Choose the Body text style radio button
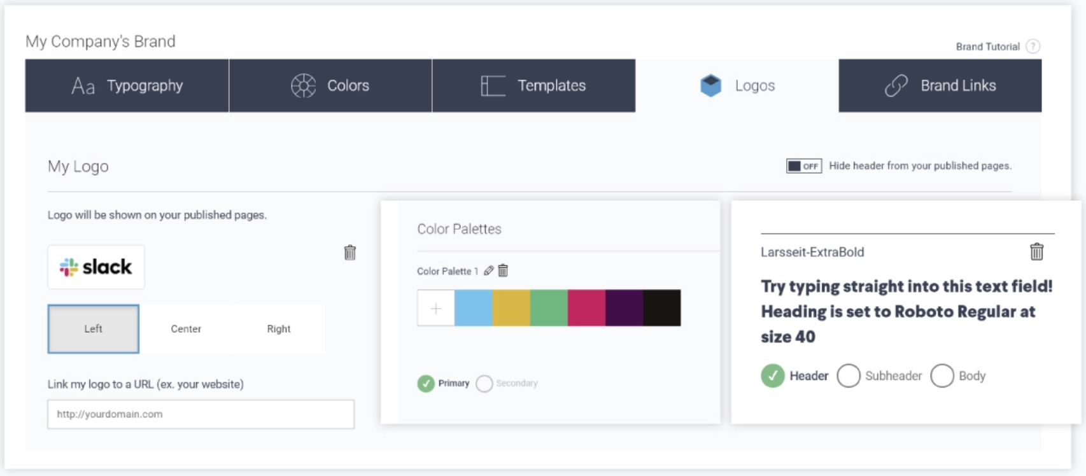The image size is (1086, 476). pyautogui.click(x=942, y=376)
